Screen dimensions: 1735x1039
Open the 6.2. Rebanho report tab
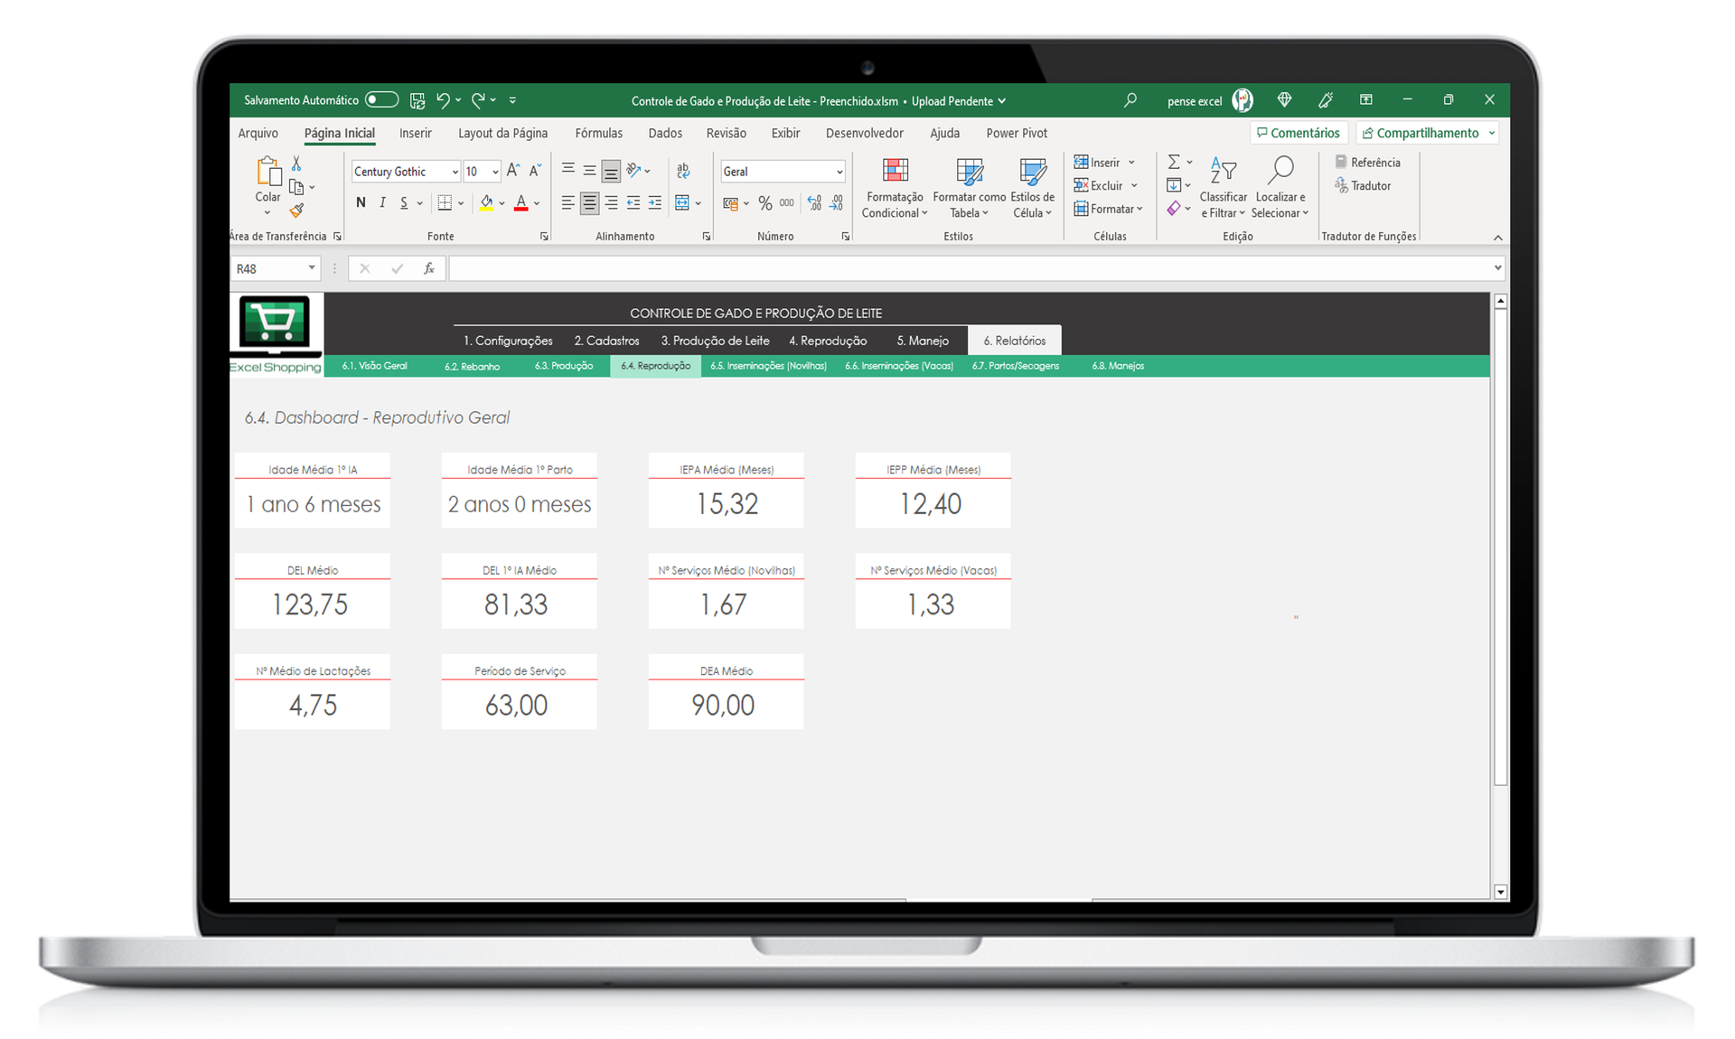pyautogui.click(x=472, y=366)
